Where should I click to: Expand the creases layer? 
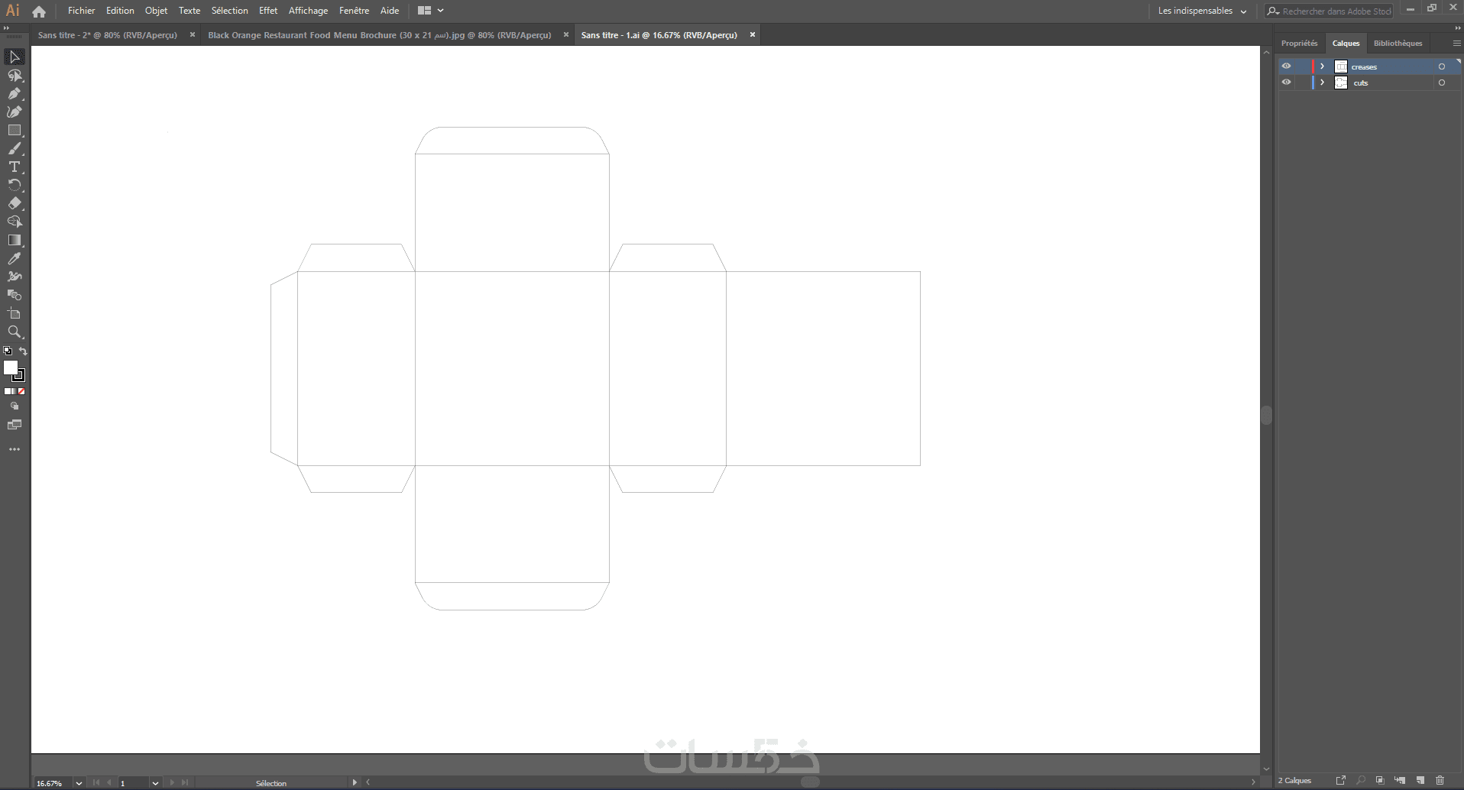point(1323,66)
